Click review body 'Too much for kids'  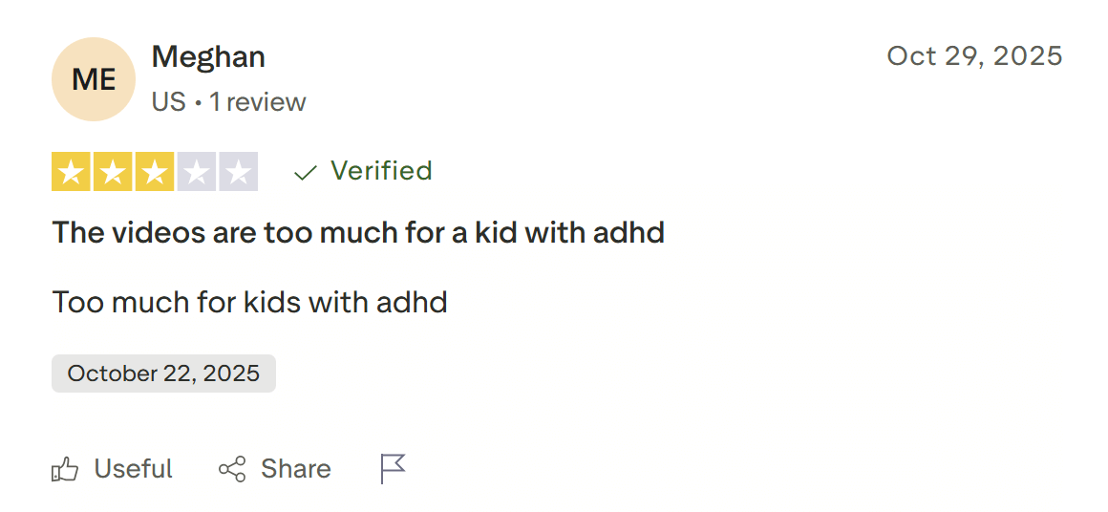tap(249, 303)
